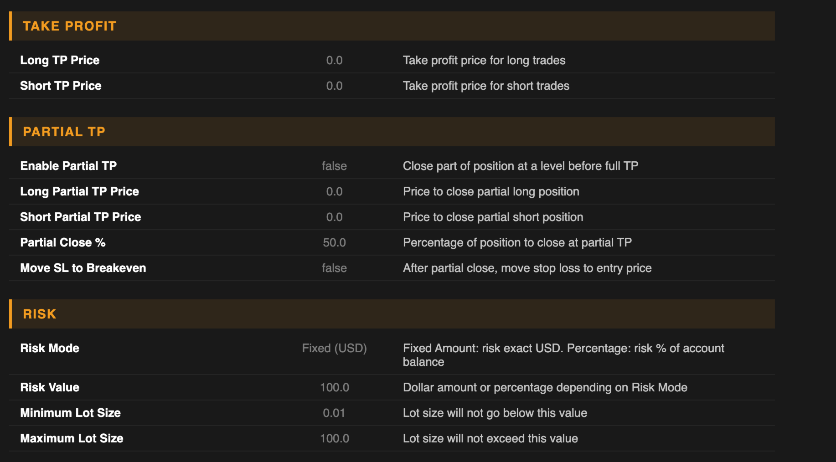Viewport: 836px width, 462px height.
Task: Edit the Short Partial TP Price value
Action: click(334, 217)
